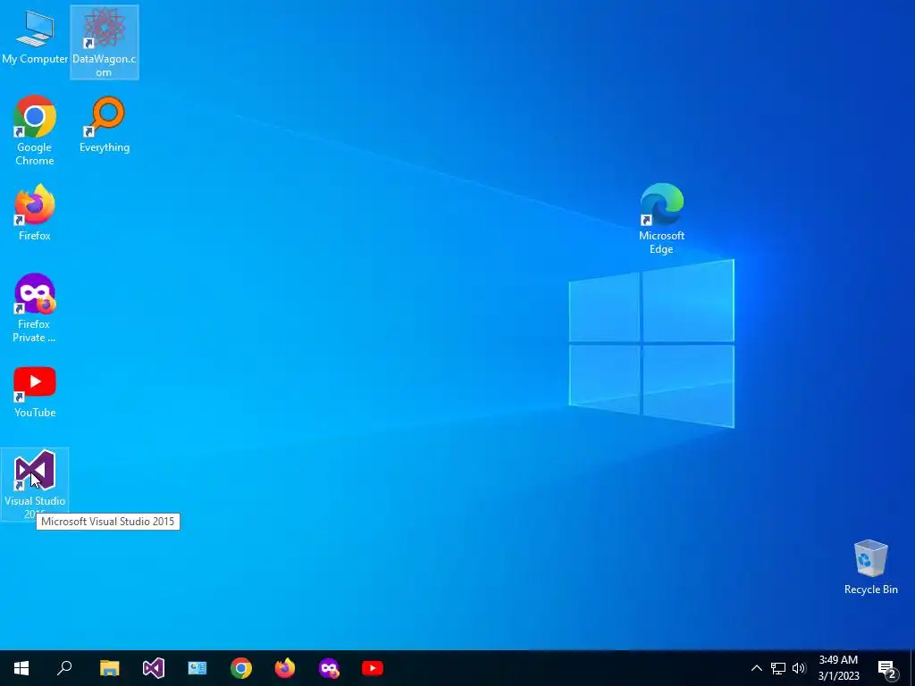Open taskbar search magnifier

[x=64, y=668]
